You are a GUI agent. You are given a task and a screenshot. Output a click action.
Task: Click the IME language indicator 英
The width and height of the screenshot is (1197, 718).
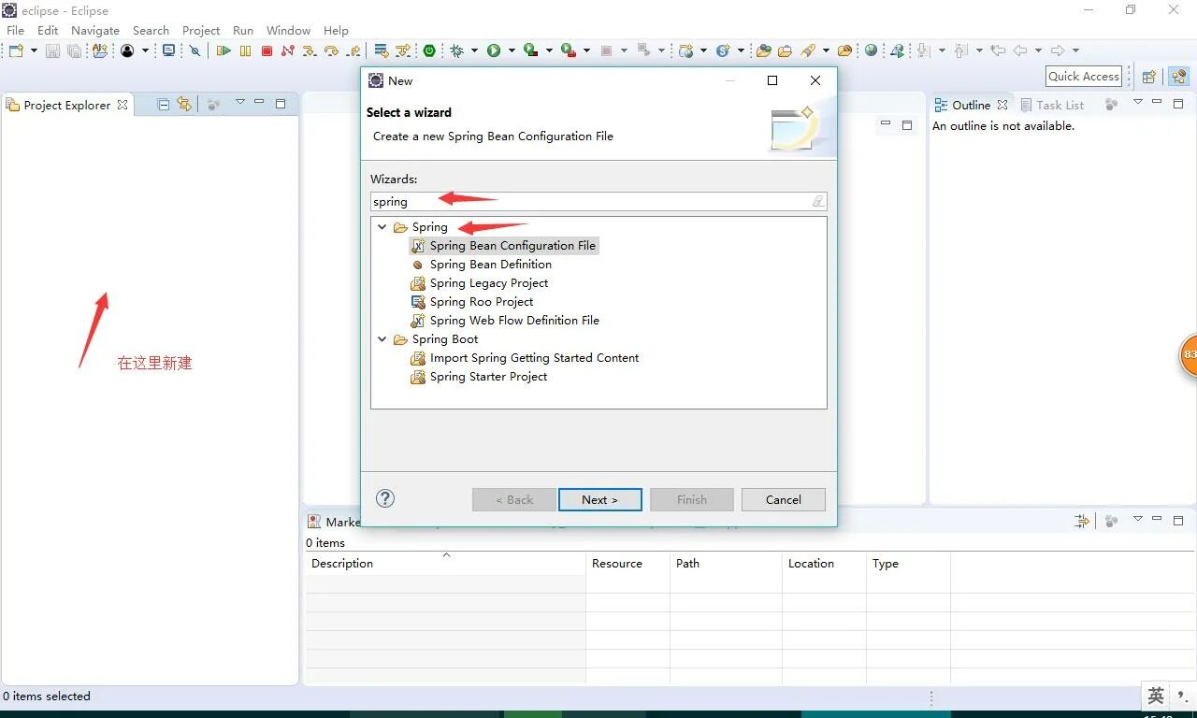point(1156,696)
